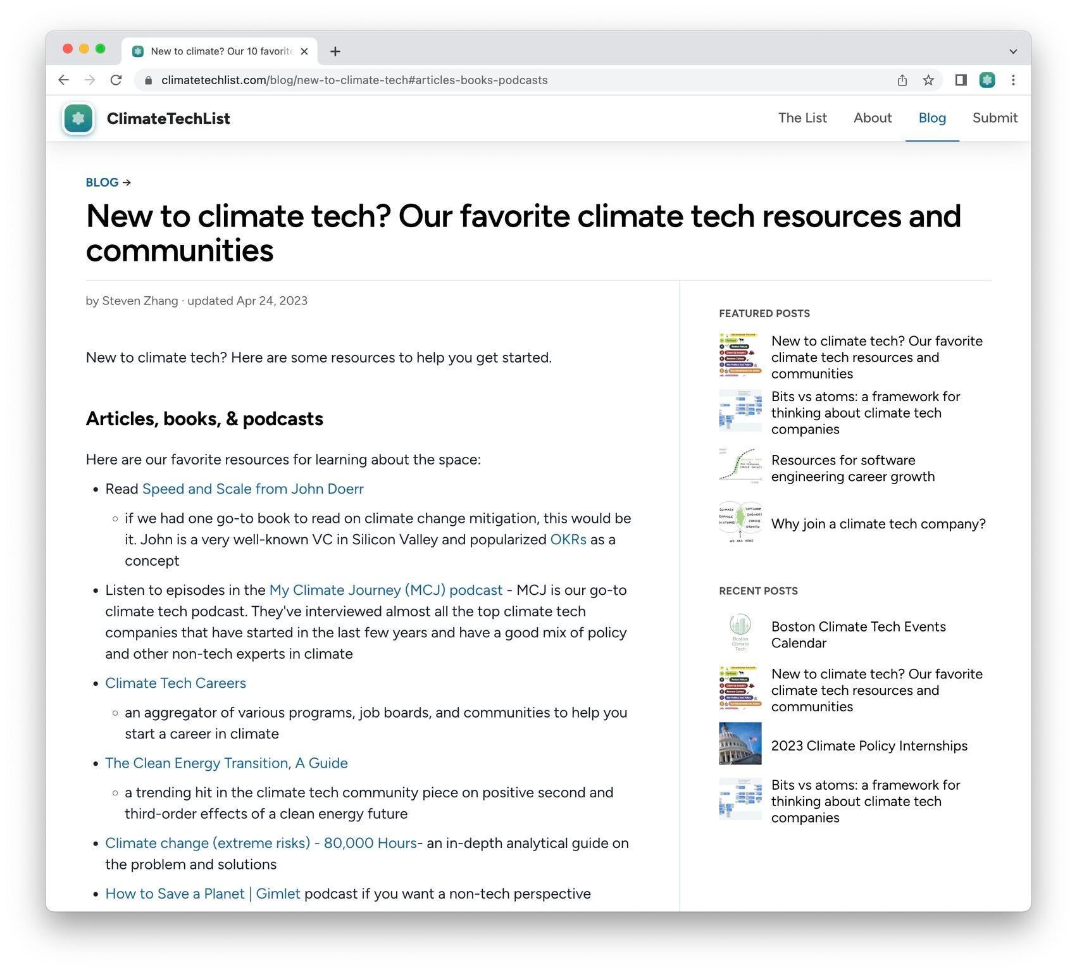Open How to Save a Planet | Gimlet link
Screen dimensions: 1077x972
202,894
